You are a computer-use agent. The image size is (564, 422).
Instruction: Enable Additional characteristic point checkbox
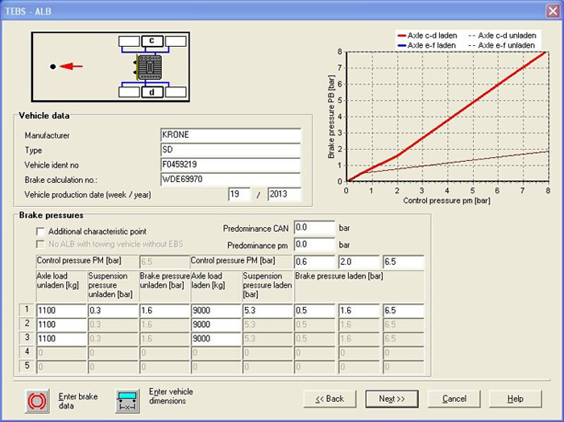[x=40, y=231]
